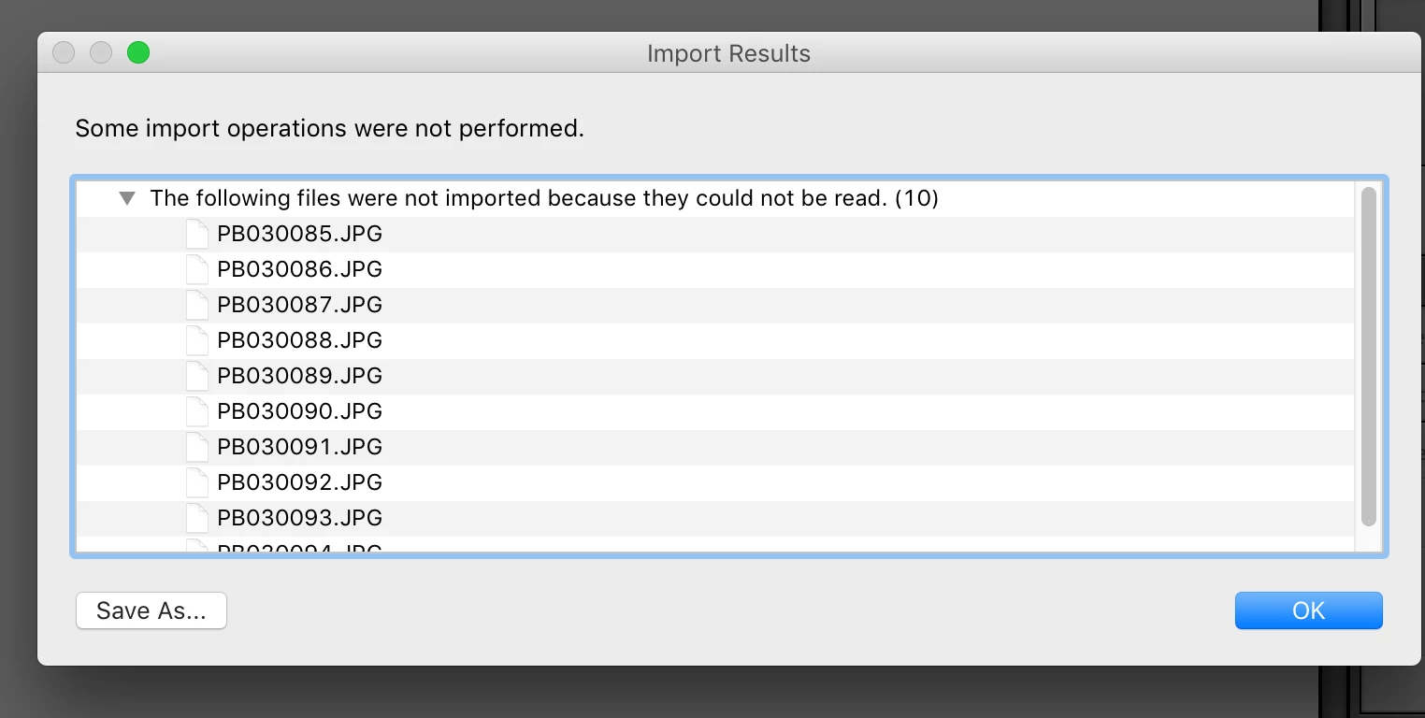Select the PB030085.JPG filename
Image resolution: width=1425 pixels, height=718 pixels.
(299, 234)
